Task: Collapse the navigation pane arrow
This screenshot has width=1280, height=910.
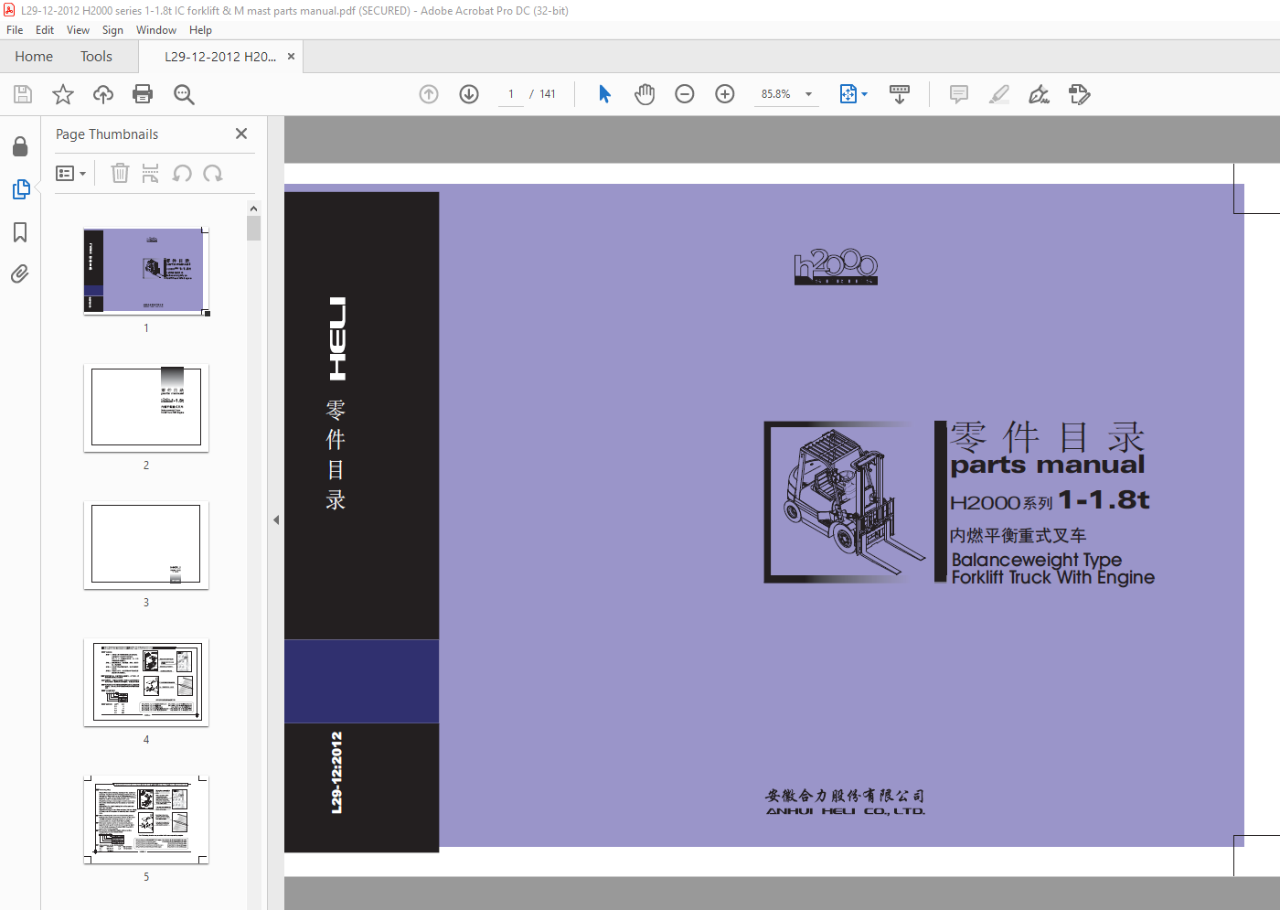Action: click(x=276, y=519)
